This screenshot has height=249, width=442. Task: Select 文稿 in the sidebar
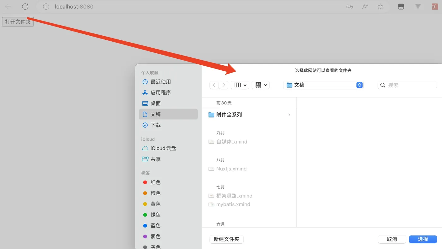[x=168, y=114]
